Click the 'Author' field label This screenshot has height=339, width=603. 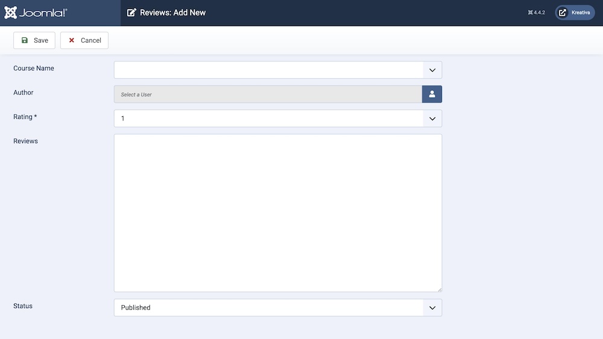[24, 93]
